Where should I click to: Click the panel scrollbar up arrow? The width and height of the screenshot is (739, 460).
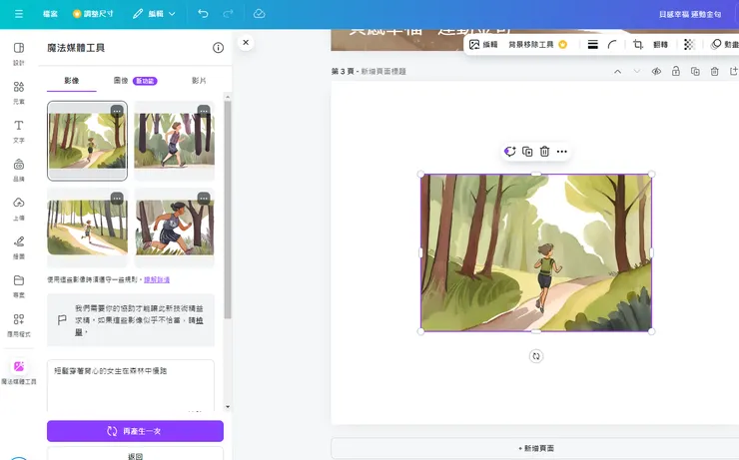[x=228, y=97]
